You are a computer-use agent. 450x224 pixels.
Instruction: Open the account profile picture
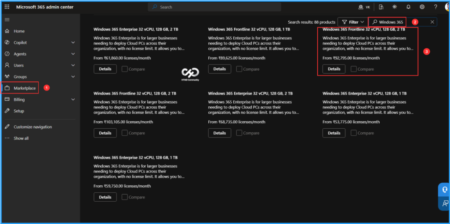[447, 7]
